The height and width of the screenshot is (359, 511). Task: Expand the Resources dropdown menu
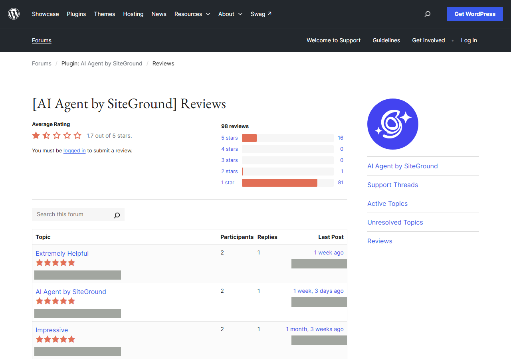coord(192,14)
